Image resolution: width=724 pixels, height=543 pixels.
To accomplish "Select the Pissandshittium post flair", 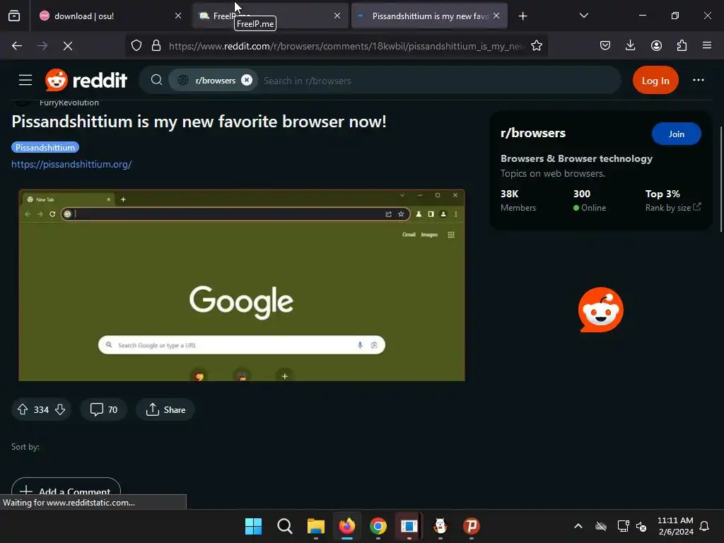I will click(x=45, y=147).
